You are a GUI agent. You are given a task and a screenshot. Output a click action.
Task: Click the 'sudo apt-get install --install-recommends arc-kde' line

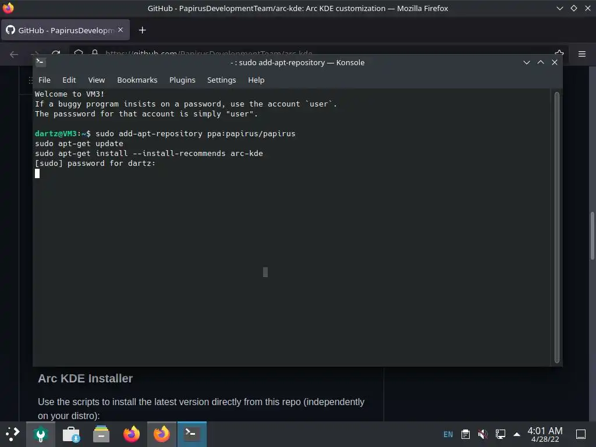149,154
